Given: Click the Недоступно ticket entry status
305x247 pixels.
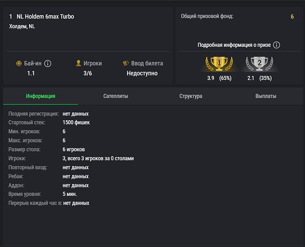Looking at the screenshot, I should pyautogui.click(x=142, y=73).
